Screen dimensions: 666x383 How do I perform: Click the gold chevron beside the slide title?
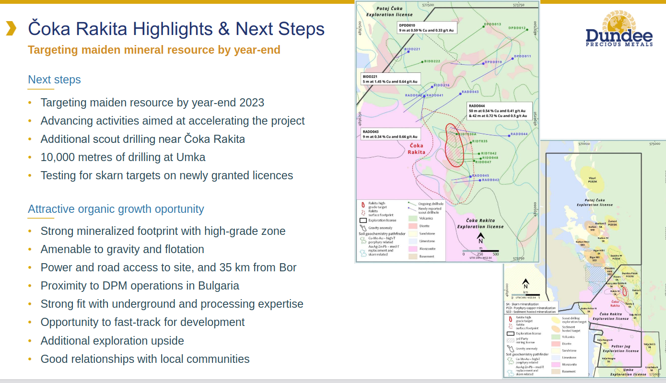[x=11, y=28]
